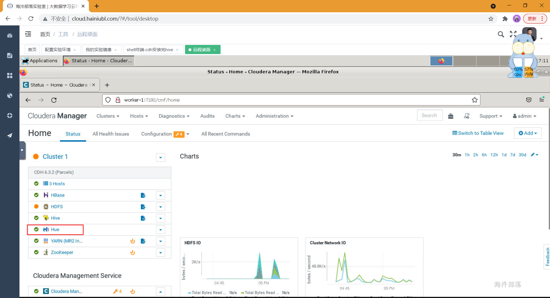
Task: Open the Hue service link
Action: coord(55,229)
